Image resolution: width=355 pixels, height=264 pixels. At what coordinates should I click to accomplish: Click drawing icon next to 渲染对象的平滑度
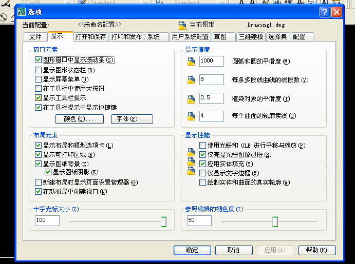click(191, 99)
